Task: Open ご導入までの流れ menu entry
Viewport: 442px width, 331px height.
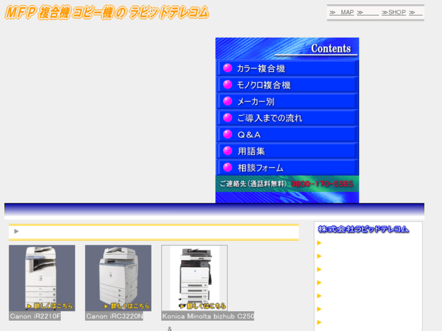Action: click(287, 118)
